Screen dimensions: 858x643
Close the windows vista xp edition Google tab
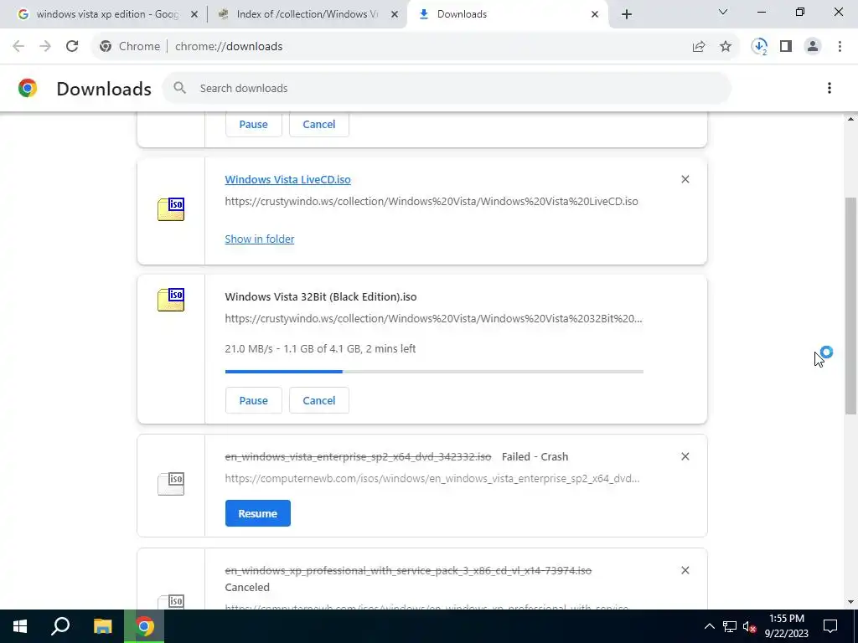pyautogui.click(x=194, y=14)
